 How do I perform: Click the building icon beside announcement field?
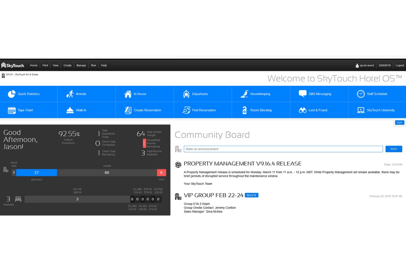click(178, 149)
